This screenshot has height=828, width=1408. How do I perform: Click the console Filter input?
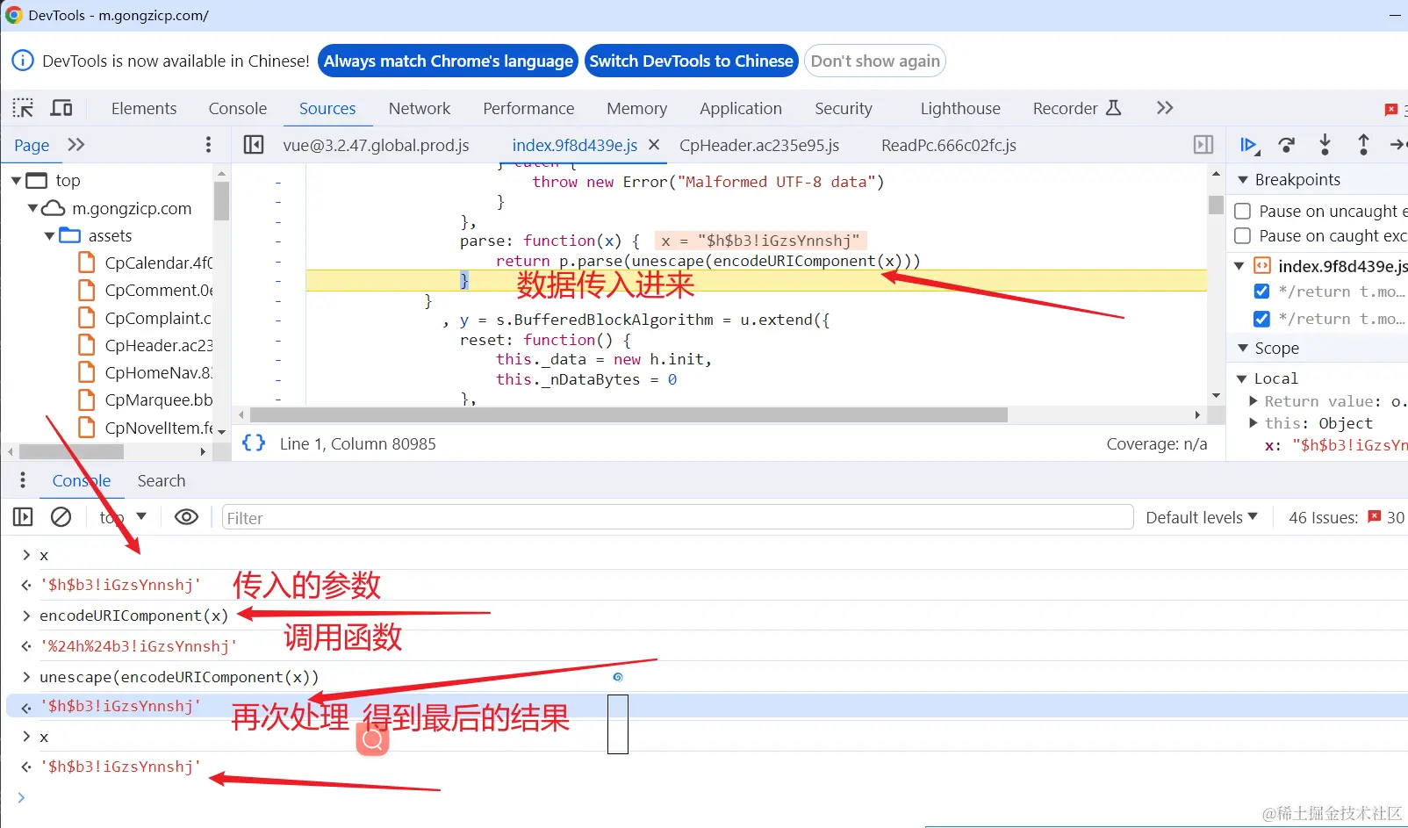pyautogui.click(x=678, y=517)
